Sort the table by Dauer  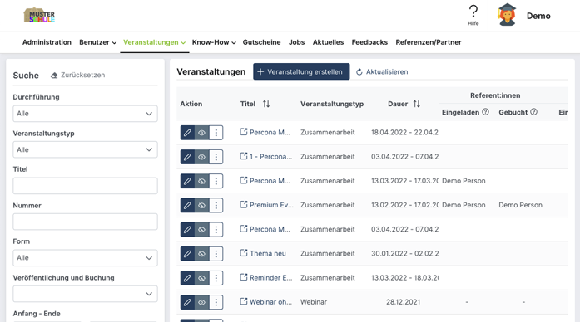(417, 104)
